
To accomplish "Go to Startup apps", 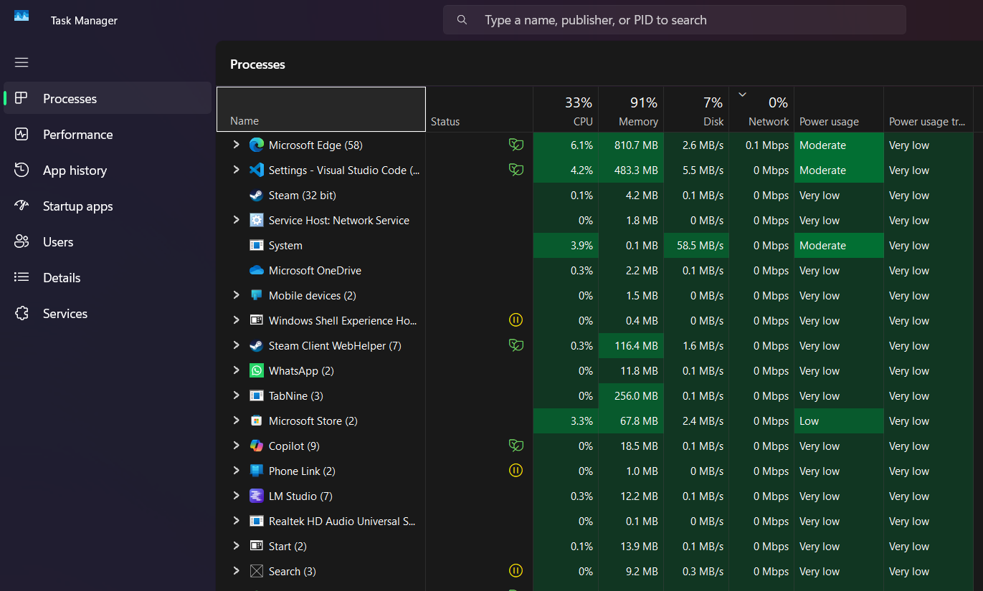I will click(108, 206).
